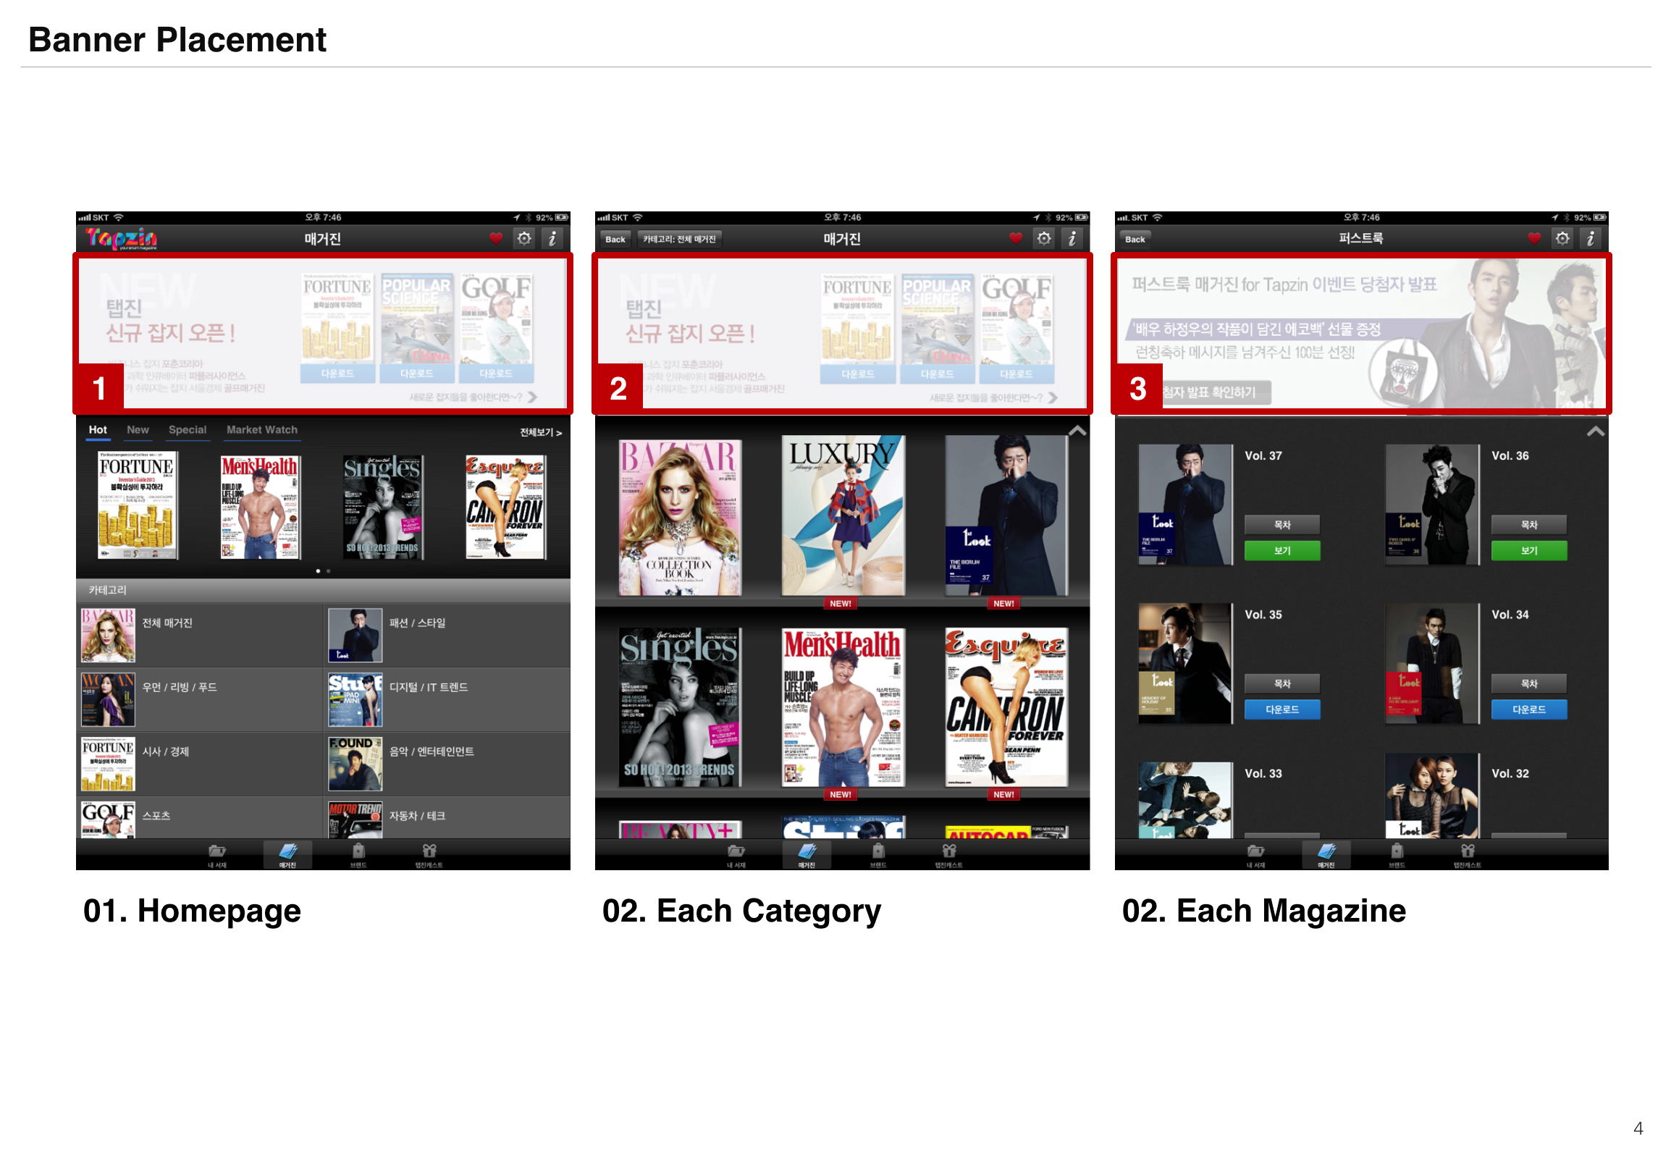Viewport: 1671px width, 1154px height.
Task: Tap the info icon on Each Category screen
Action: click(x=1072, y=238)
